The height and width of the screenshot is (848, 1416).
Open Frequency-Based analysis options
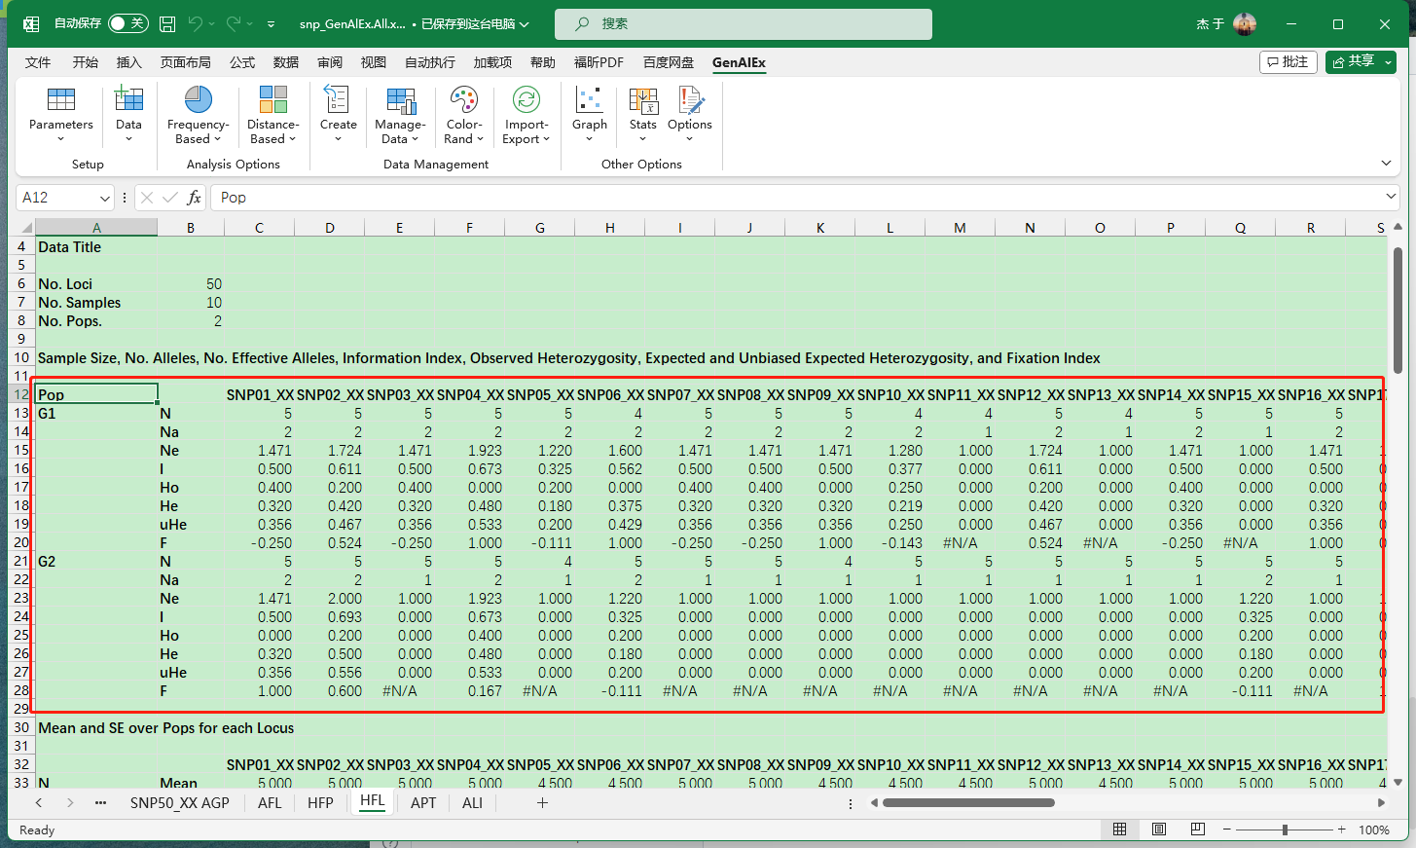coord(198,115)
